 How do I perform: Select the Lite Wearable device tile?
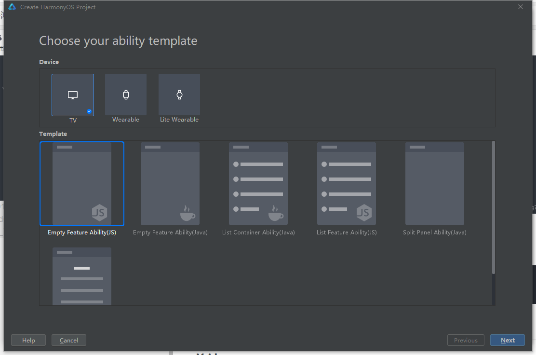coord(179,95)
